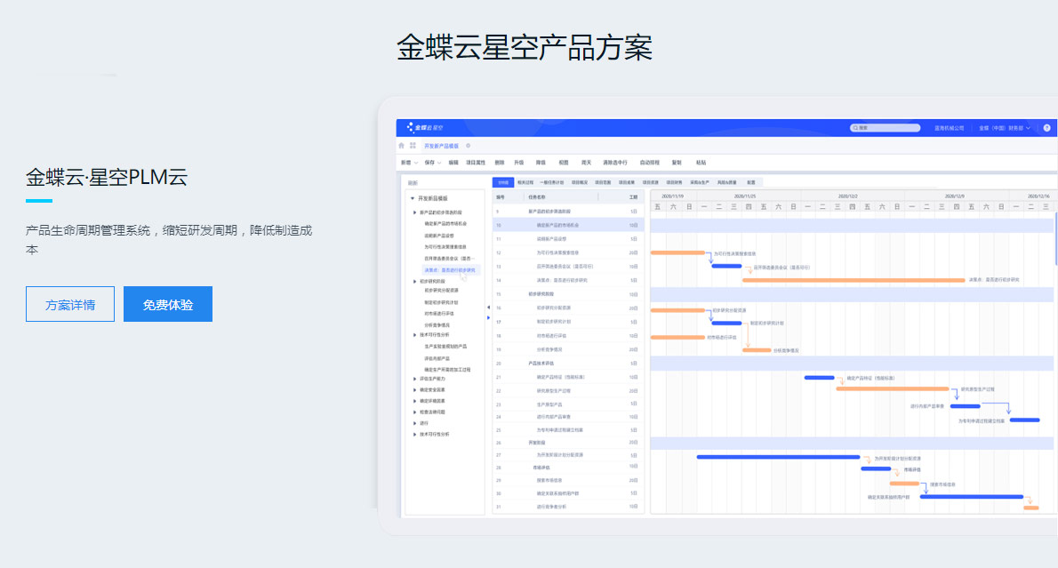This screenshot has width=1058, height=568.
Task: Click the long orange bar labeled 决策点
Action: (854, 280)
